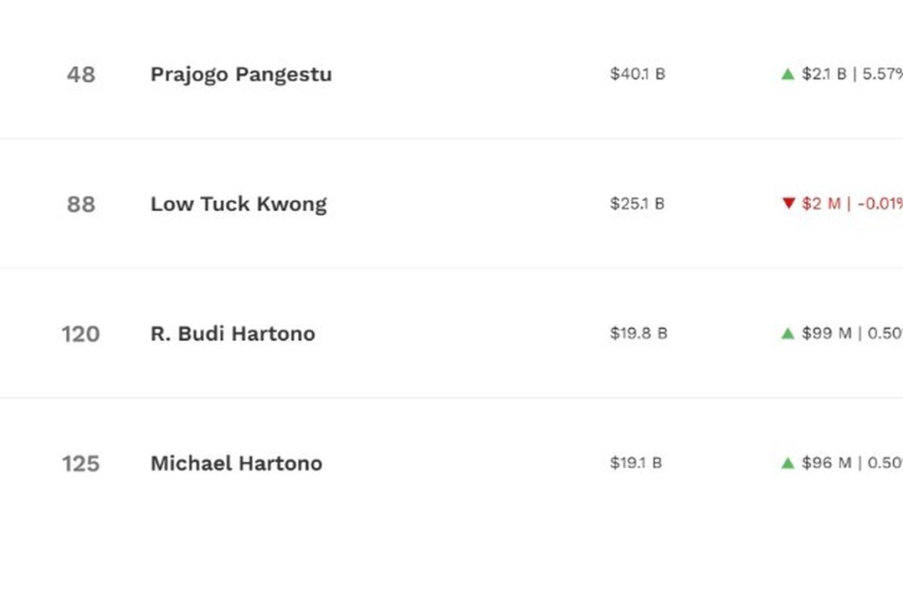The image size is (903, 602).
Task: Click rank number 48
Action: (80, 74)
